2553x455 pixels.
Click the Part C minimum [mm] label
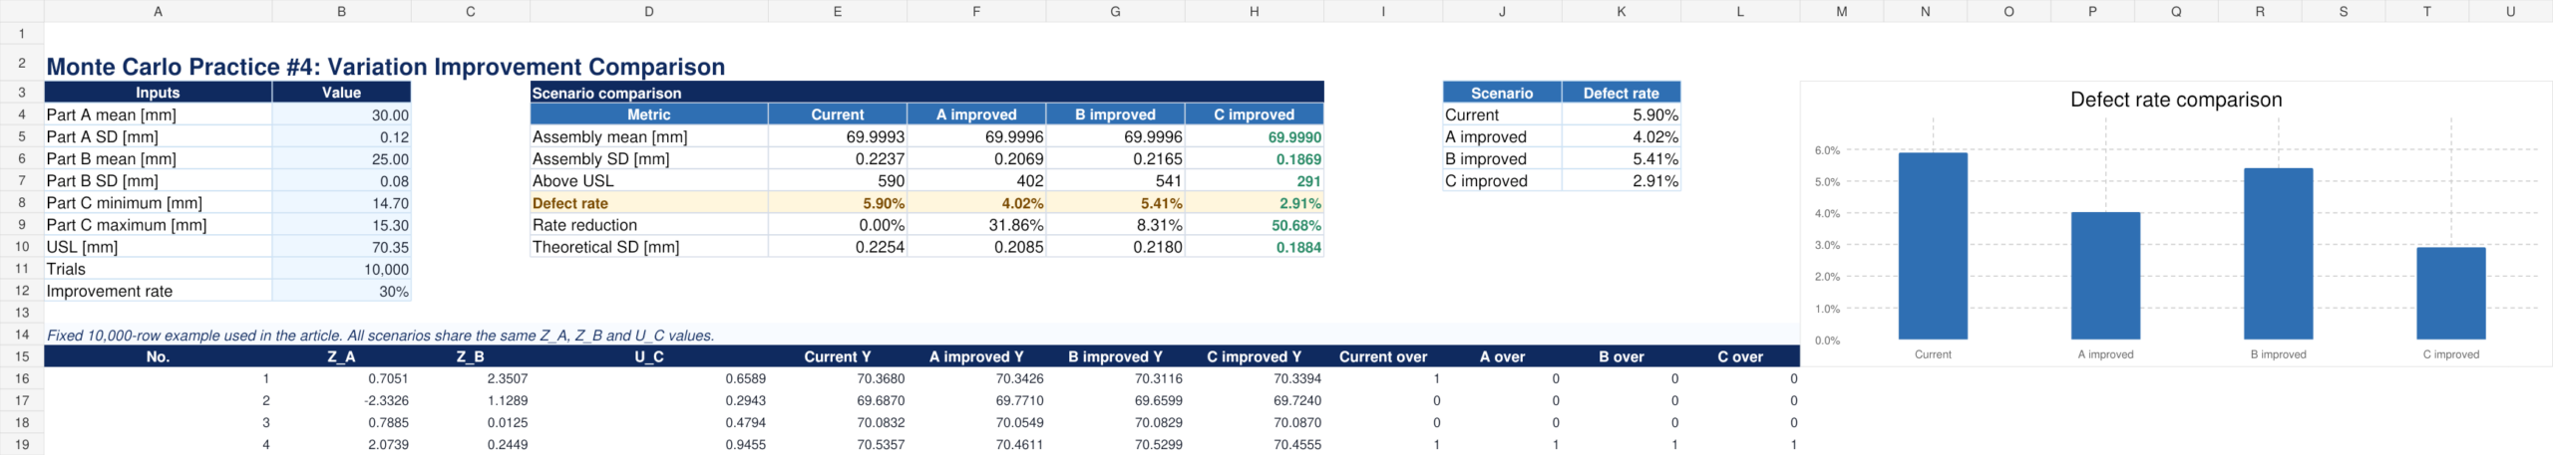pyautogui.click(x=158, y=202)
